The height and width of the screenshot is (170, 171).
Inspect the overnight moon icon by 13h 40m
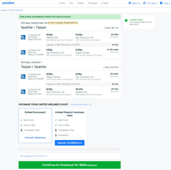click(x=108, y=50)
